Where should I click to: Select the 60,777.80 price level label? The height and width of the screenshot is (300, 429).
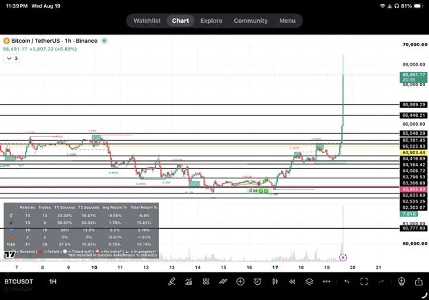tap(413, 228)
